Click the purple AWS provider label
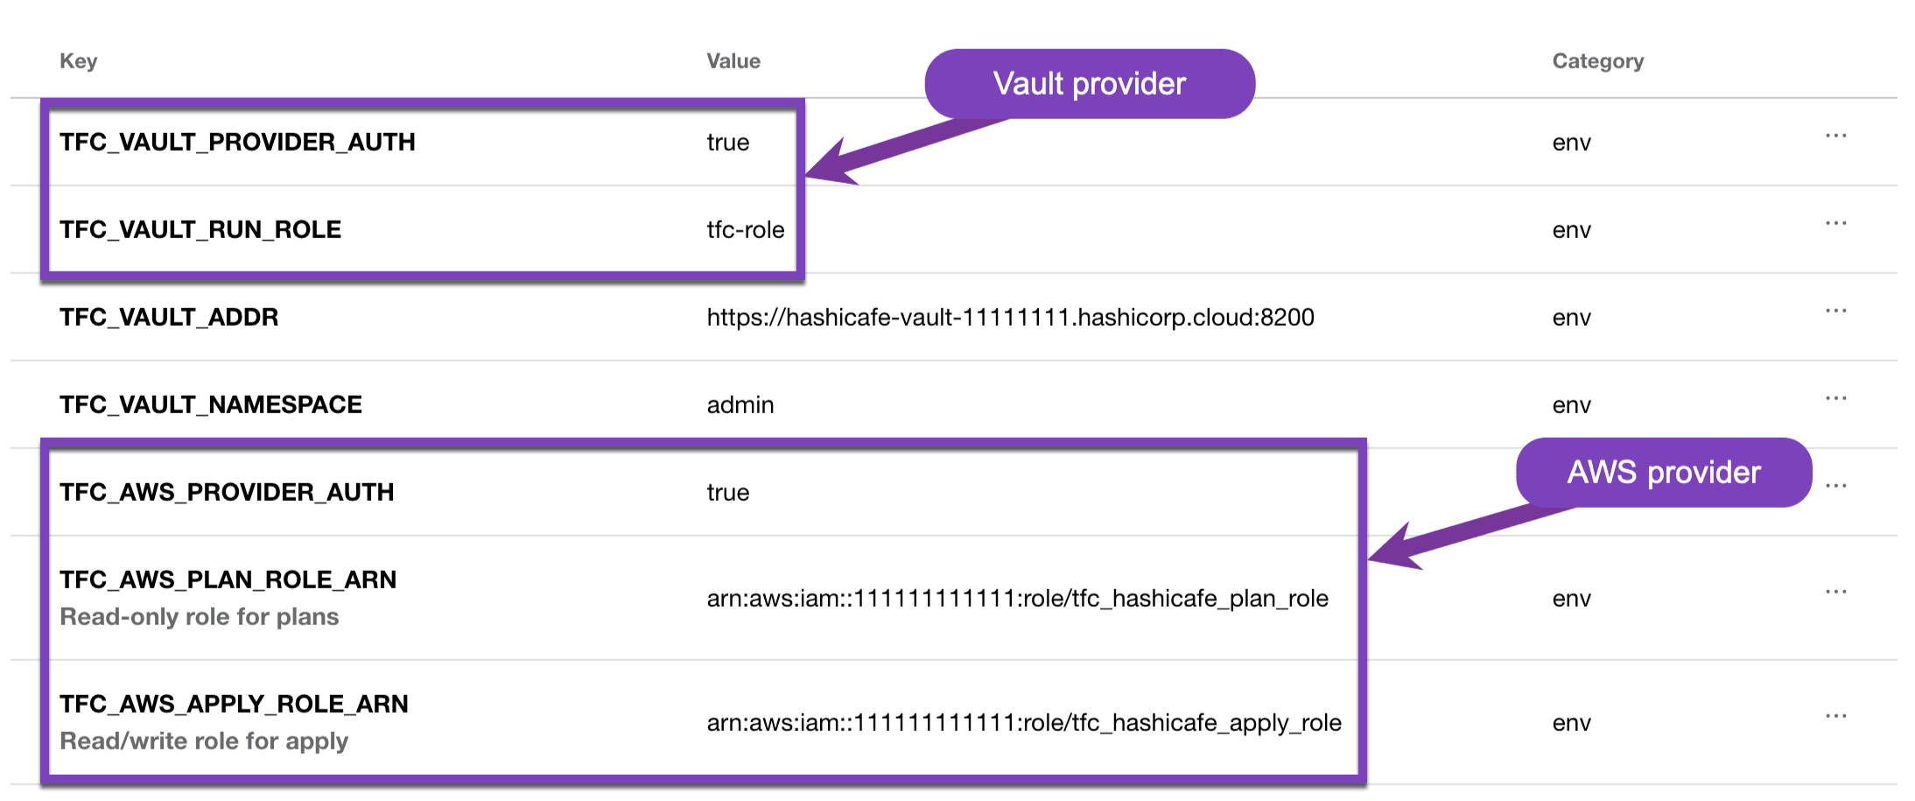The height and width of the screenshot is (801, 1915). coord(1663,473)
